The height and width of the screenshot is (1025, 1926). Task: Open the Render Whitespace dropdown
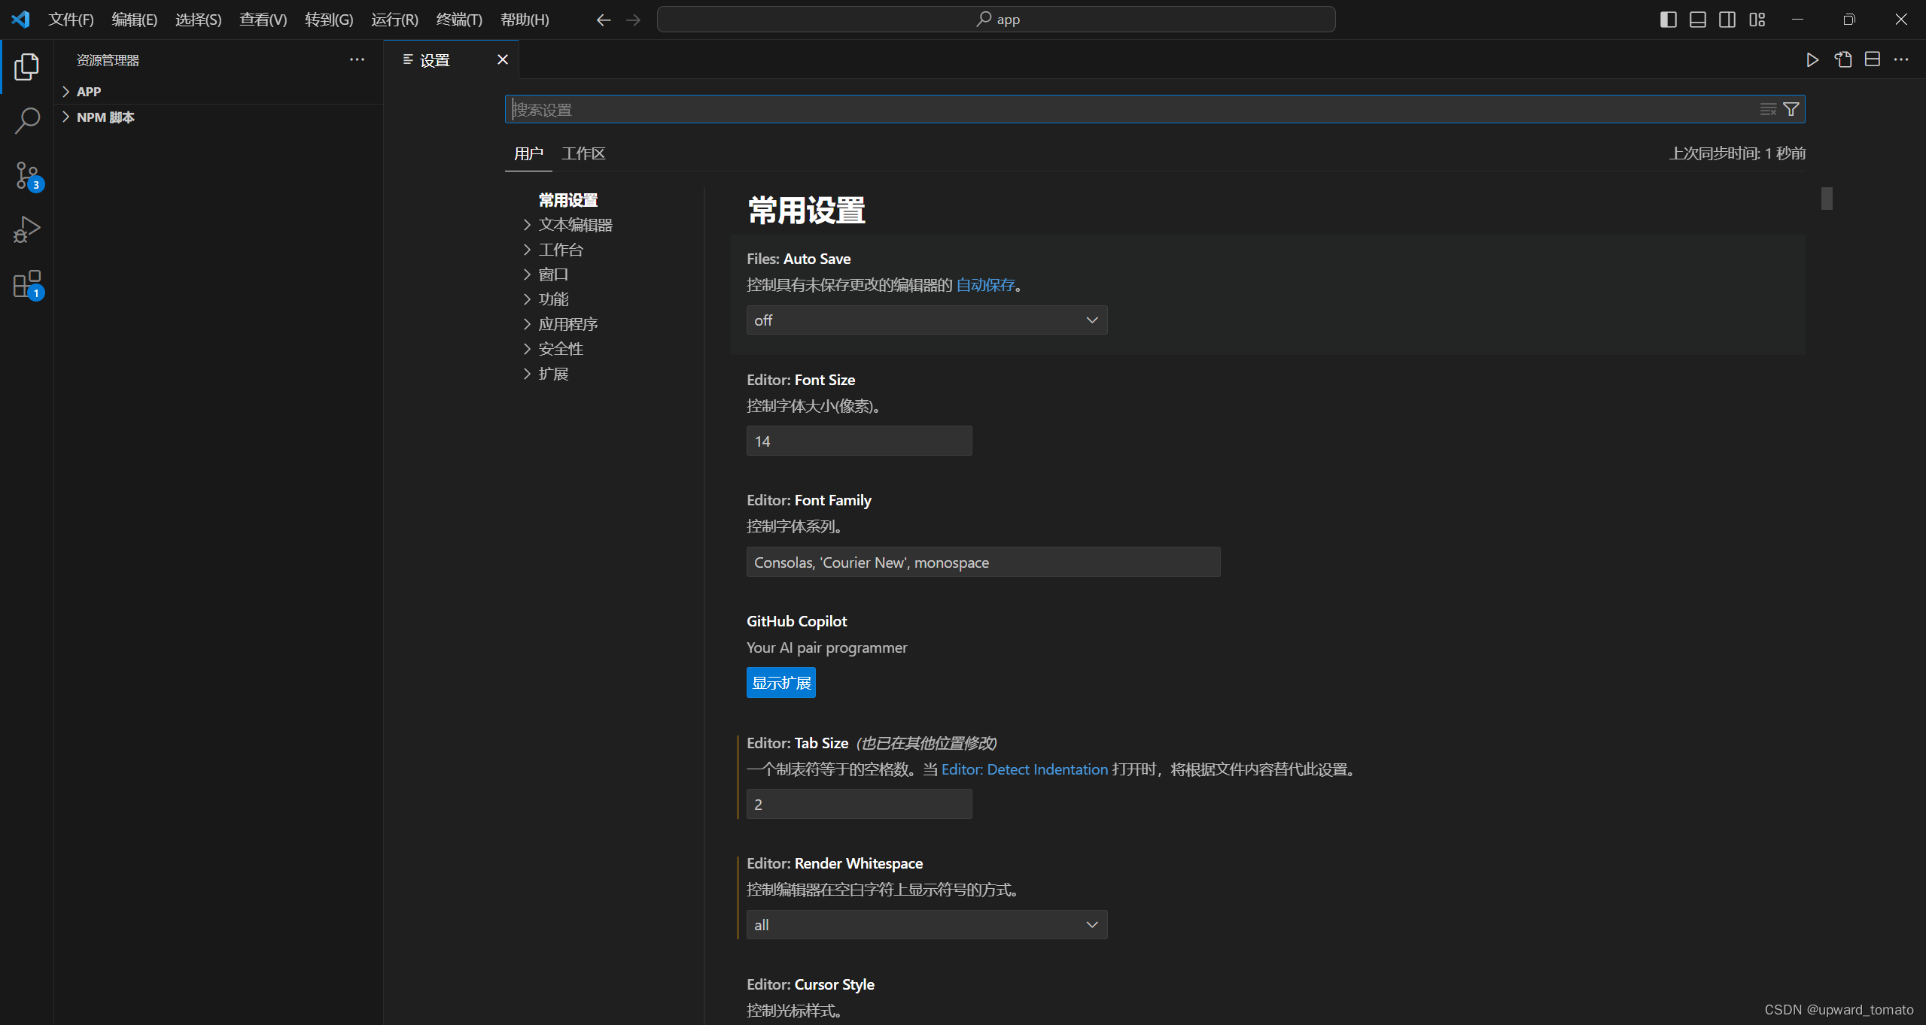click(x=925, y=924)
